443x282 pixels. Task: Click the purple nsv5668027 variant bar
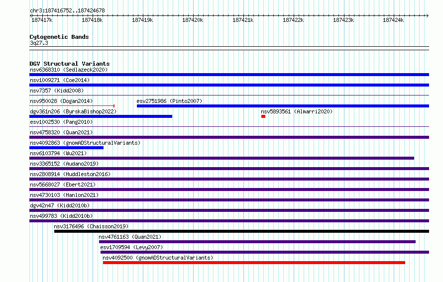click(229, 189)
